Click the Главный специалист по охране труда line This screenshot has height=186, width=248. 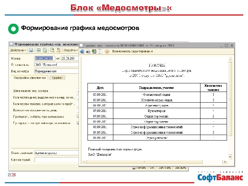[115, 149]
